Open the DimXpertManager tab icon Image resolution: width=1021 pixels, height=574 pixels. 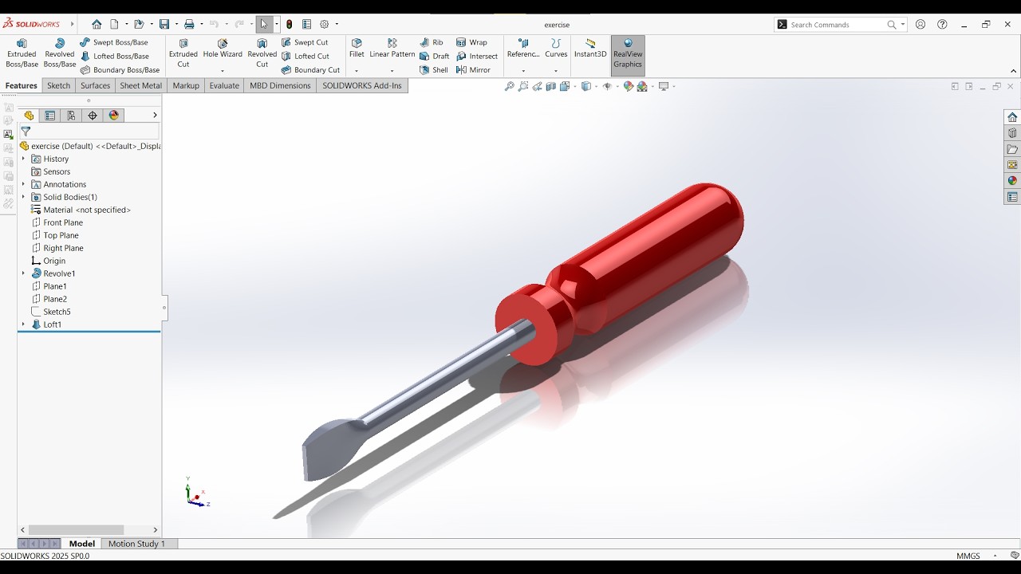(93, 116)
